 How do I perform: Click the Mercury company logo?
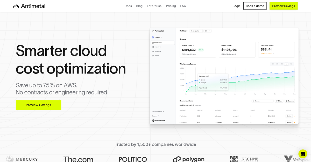pyautogui.click(x=22, y=159)
